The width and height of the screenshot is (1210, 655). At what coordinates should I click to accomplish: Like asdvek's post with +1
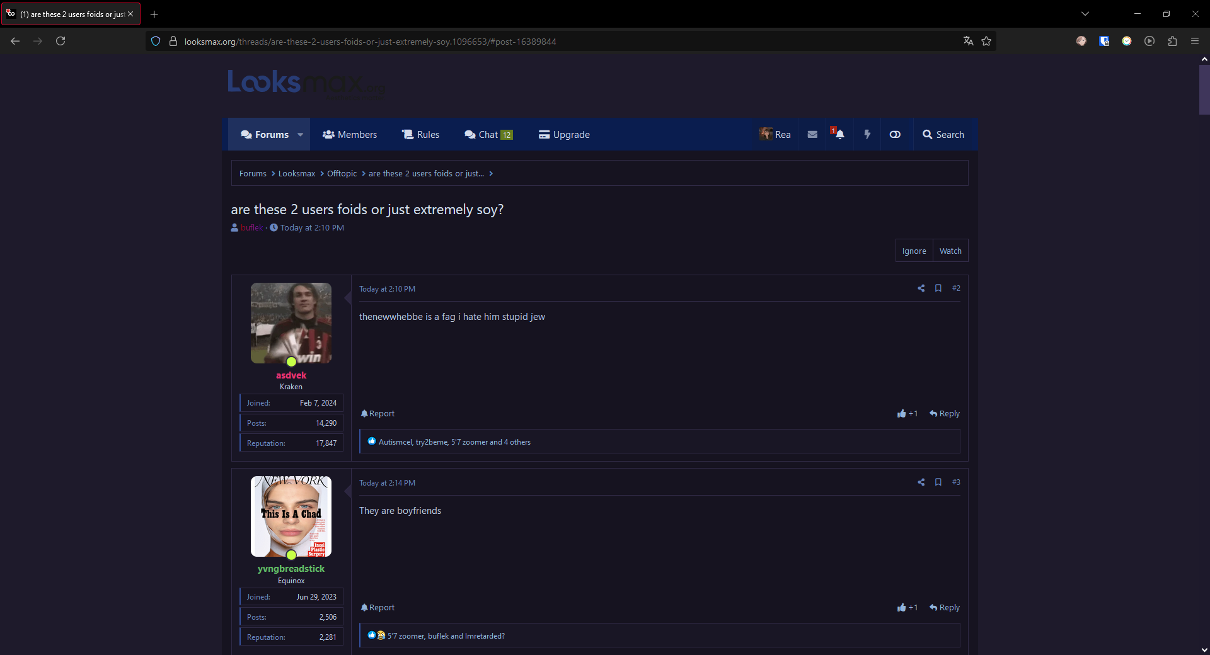(907, 414)
